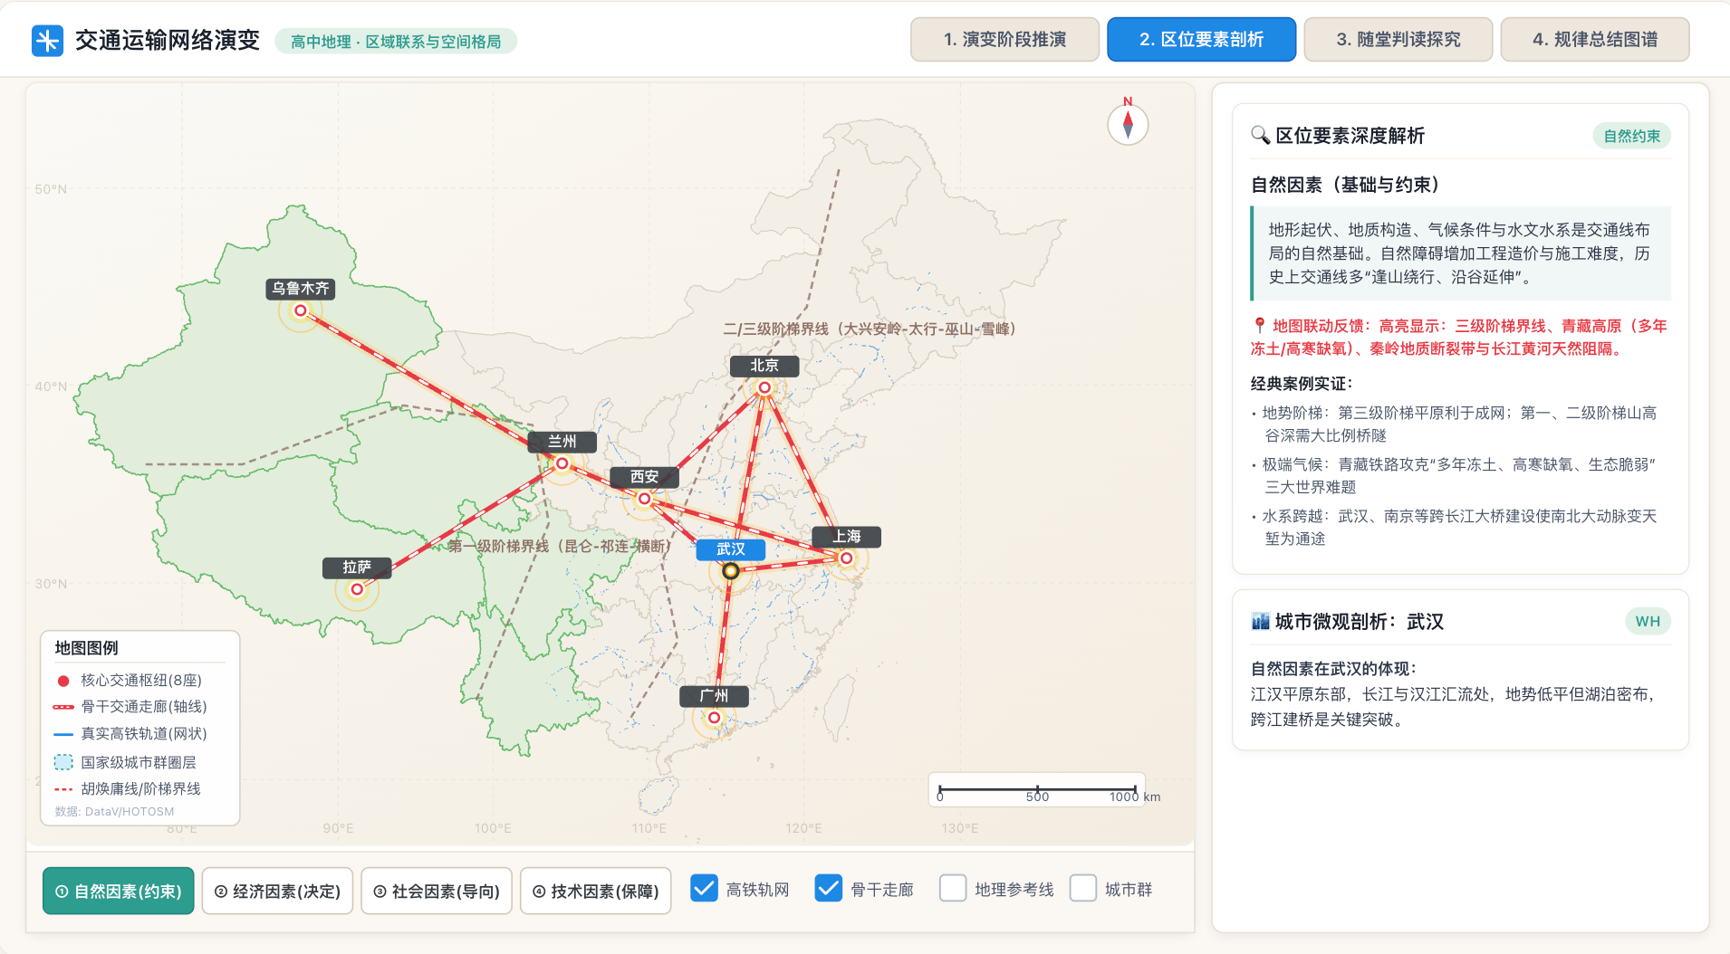Click the WH badge in Wuhan card
Image resolution: width=1730 pixels, height=954 pixels.
coord(1648,622)
